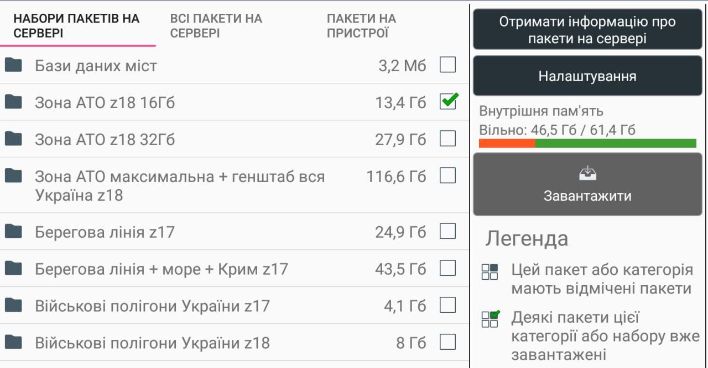Uncheck the Зона АТО z18 16Гб checkbox
The height and width of the screenshot is (368, 708).
click(447, 102)
